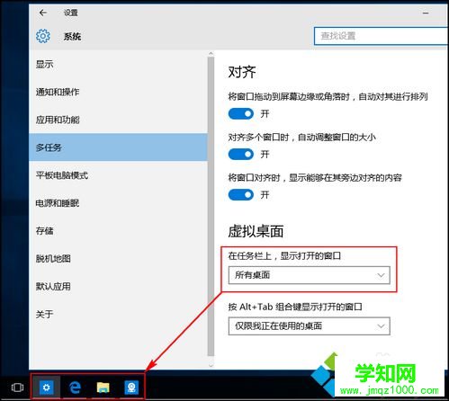The image size is (449, 401).
Task: Click the System gear icon
Action: [43, 36]
